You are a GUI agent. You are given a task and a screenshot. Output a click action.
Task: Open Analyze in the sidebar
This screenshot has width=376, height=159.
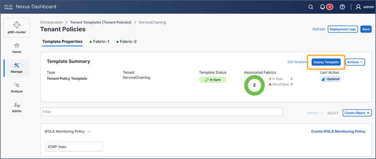point(17,88)
